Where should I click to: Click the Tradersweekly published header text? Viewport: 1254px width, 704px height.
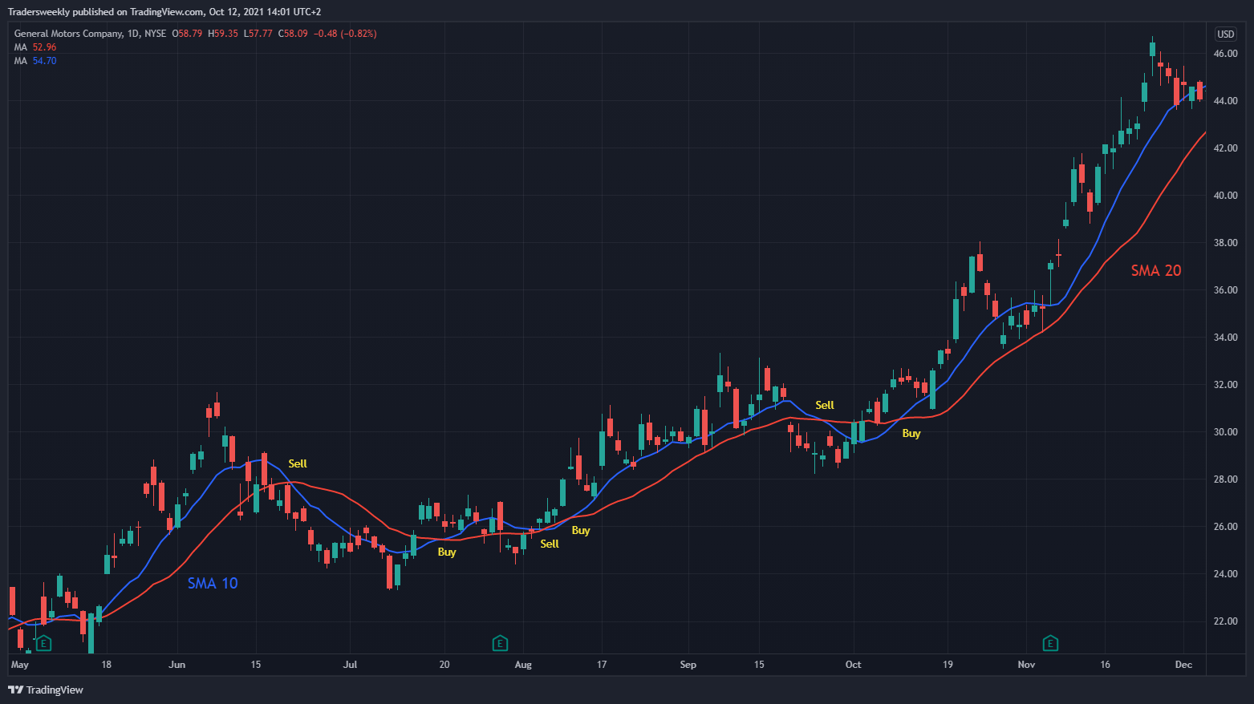click(x=164, y=12)
